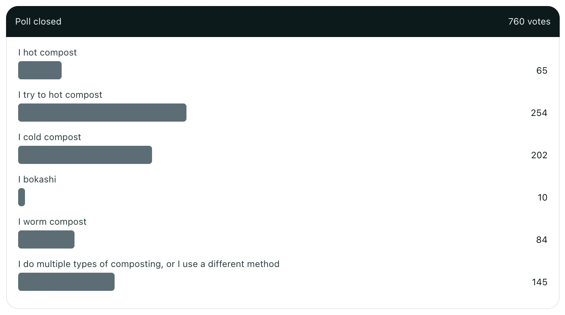Click the longest bar, 'I try to hot compost'

point(102,113)
